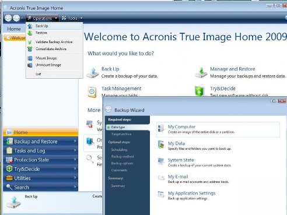Click the Protection State monitor icon
Image resolution: width=287 pixels, height=215 pixels.
9,160
